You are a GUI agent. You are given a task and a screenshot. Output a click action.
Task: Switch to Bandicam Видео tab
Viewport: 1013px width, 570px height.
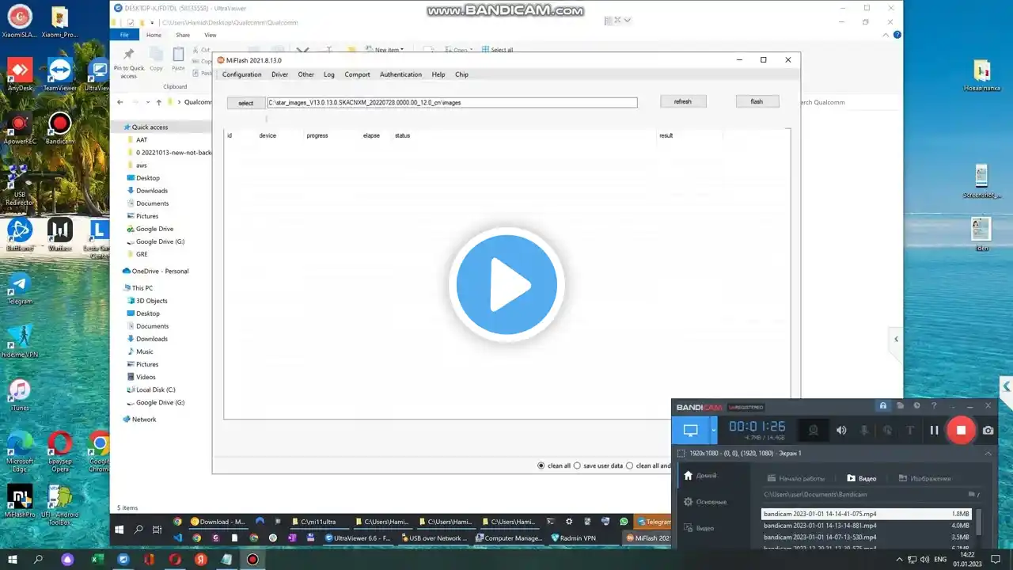click(x=862, y=478)
